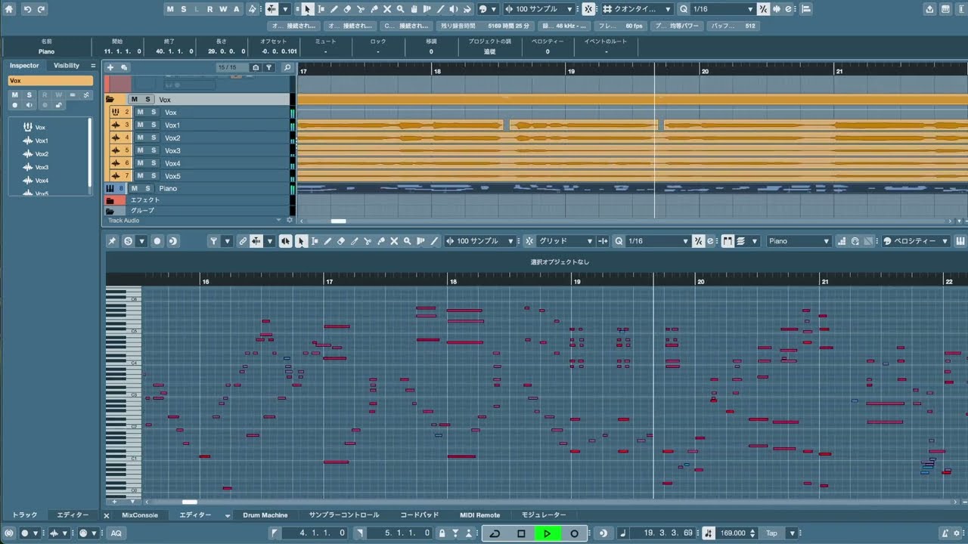Select the Split scissors tool in the top toolbar
Viewport: 968px width, 544px height.
(361, 9)
